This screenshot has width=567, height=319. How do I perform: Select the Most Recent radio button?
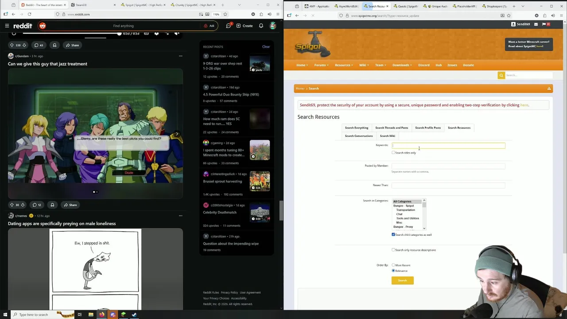click(393, 265)
